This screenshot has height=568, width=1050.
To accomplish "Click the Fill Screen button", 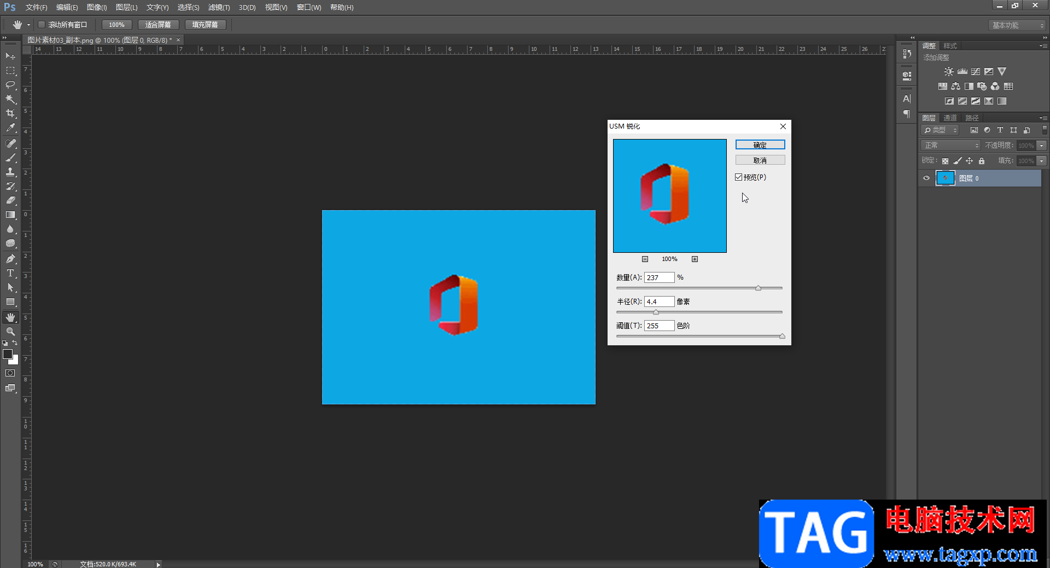I will [205, 25].
